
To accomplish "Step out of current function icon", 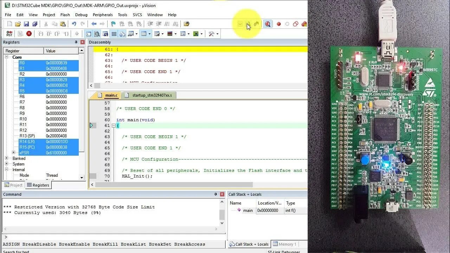I will 57,34.
